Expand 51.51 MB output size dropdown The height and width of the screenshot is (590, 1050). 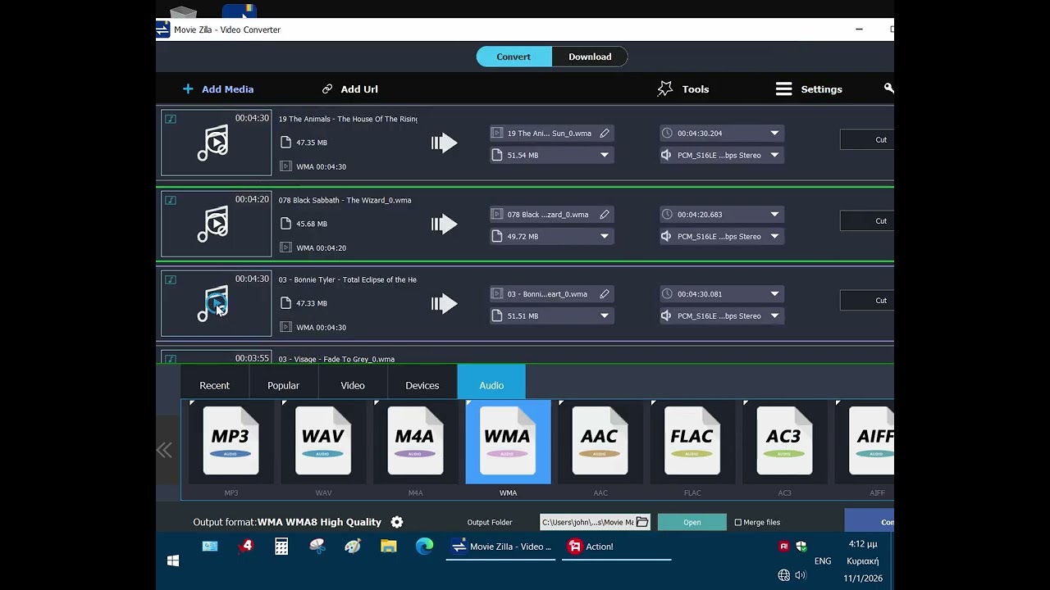(605, 315)
